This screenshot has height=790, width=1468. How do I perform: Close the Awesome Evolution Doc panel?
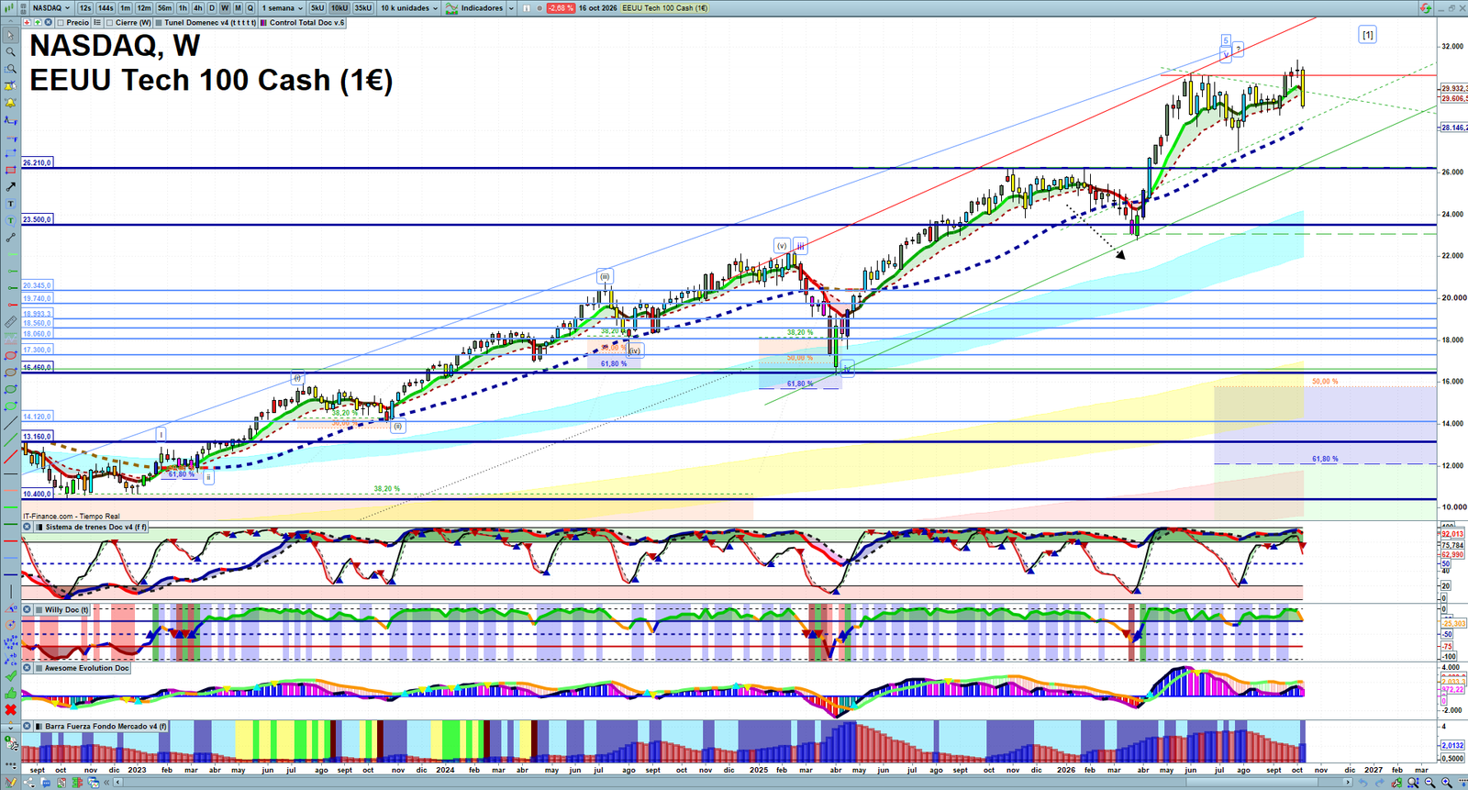click(x=28, y=668)
